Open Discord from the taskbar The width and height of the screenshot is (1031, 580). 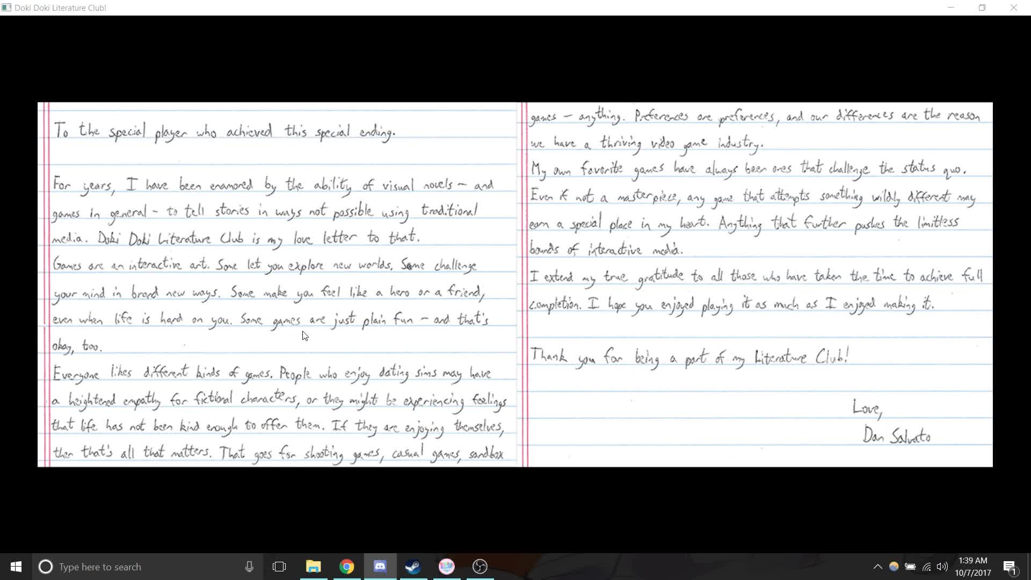[380, 567]
